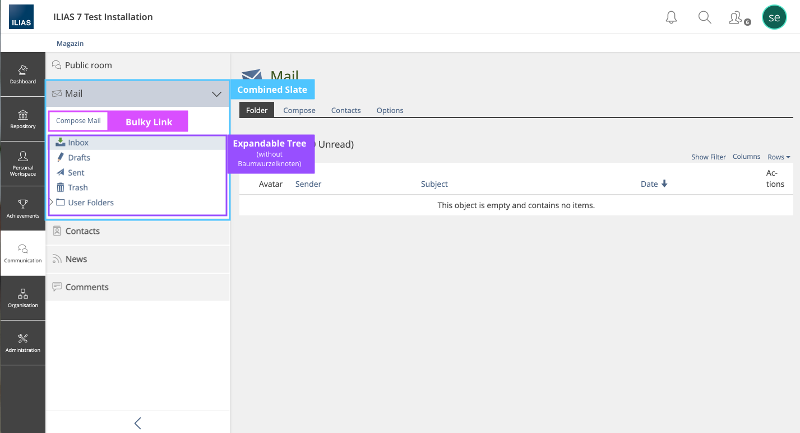Open the Rows dropdown
This screenshot has height=433, width=800.
pos(779,157)
